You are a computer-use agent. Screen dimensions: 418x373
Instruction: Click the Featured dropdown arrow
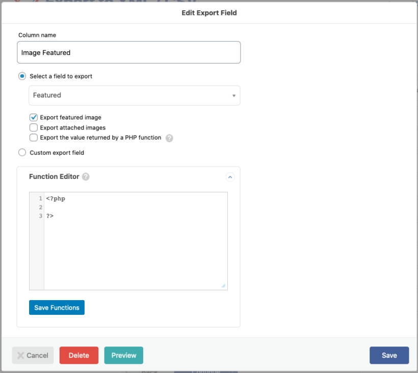pos(234,96)
